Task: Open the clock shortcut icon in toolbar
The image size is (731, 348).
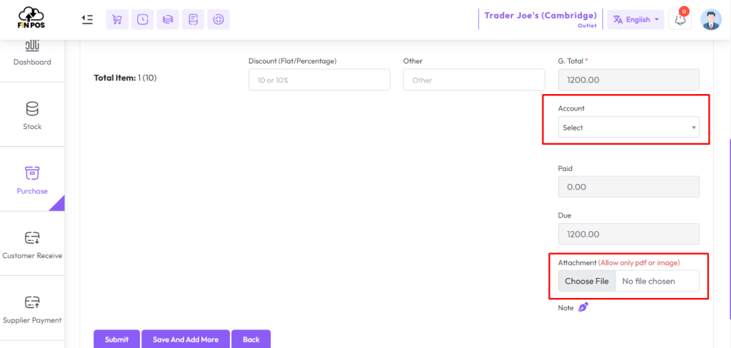Action: [143, 19]
